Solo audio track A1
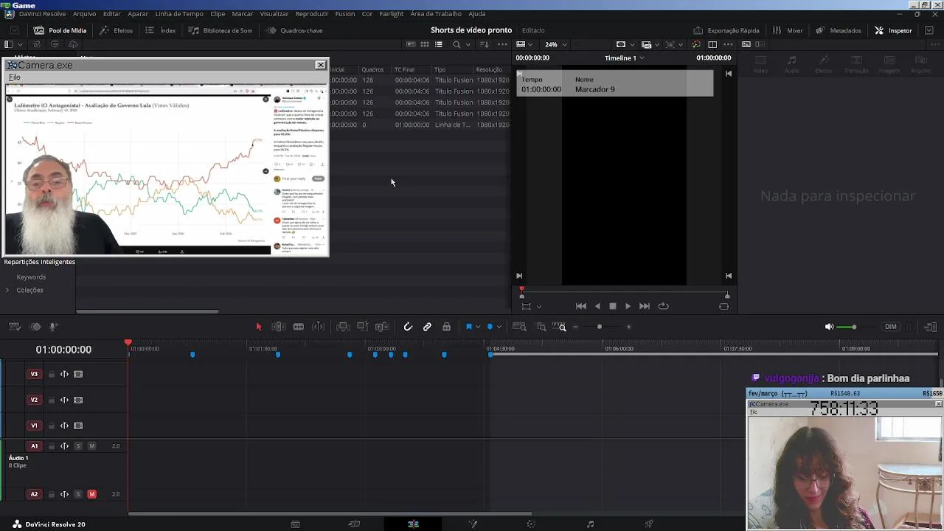This screenshot has width=944, height=531. 78,446
